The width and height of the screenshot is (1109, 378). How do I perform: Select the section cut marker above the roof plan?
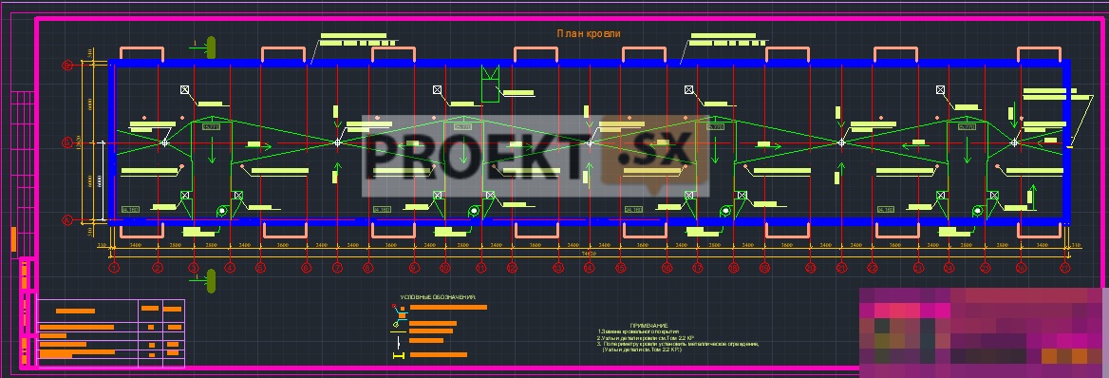204,47
